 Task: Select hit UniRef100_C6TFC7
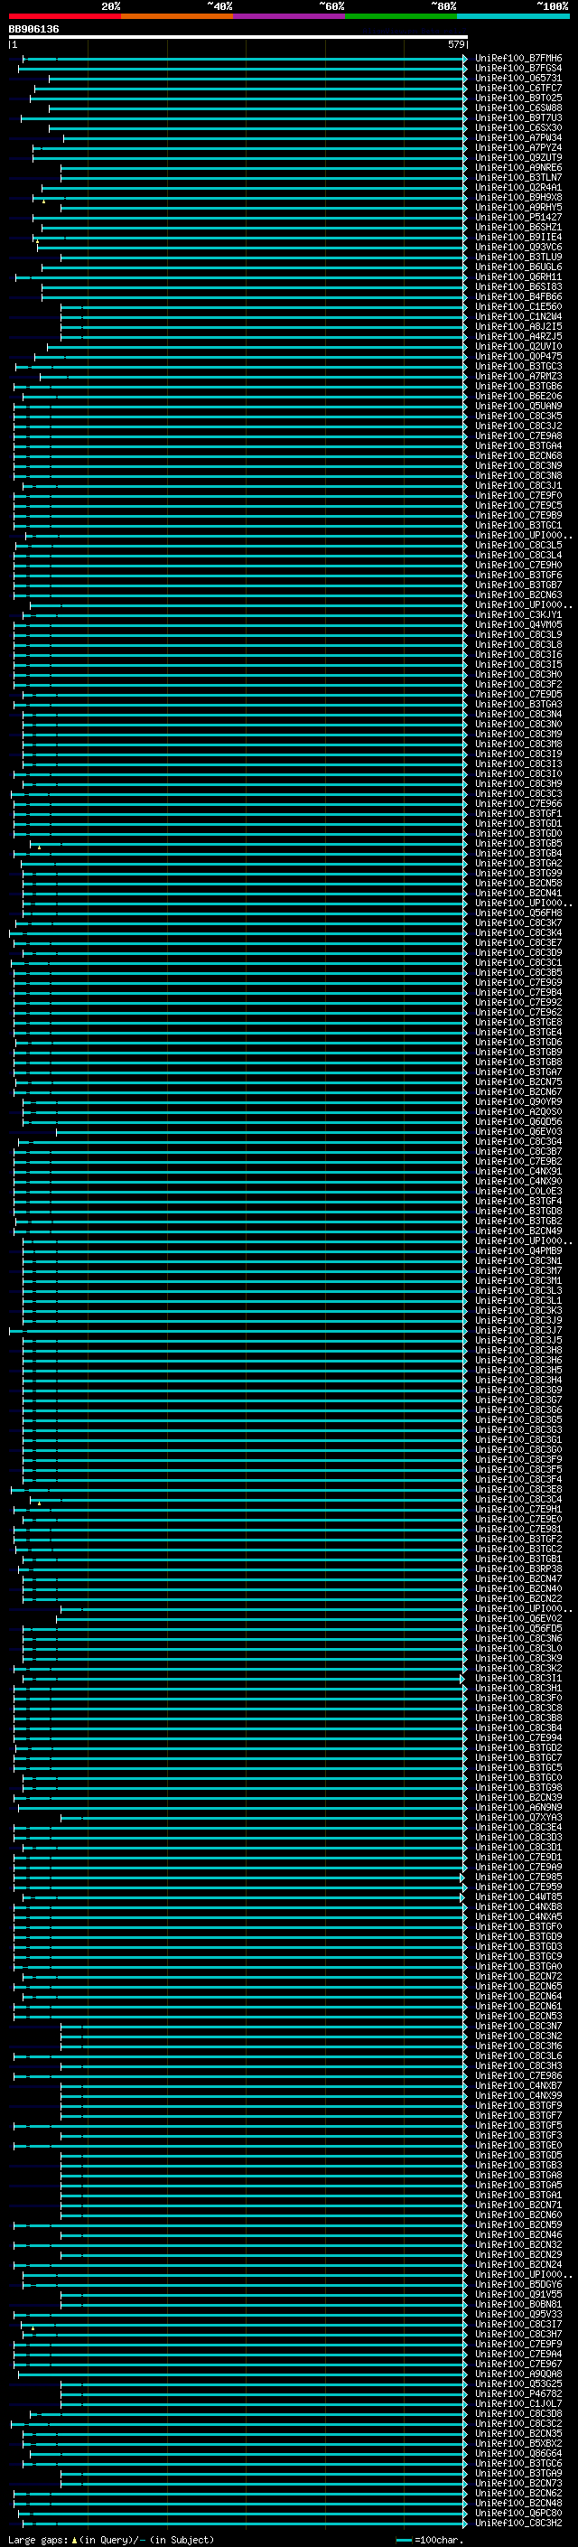[518, 88]
